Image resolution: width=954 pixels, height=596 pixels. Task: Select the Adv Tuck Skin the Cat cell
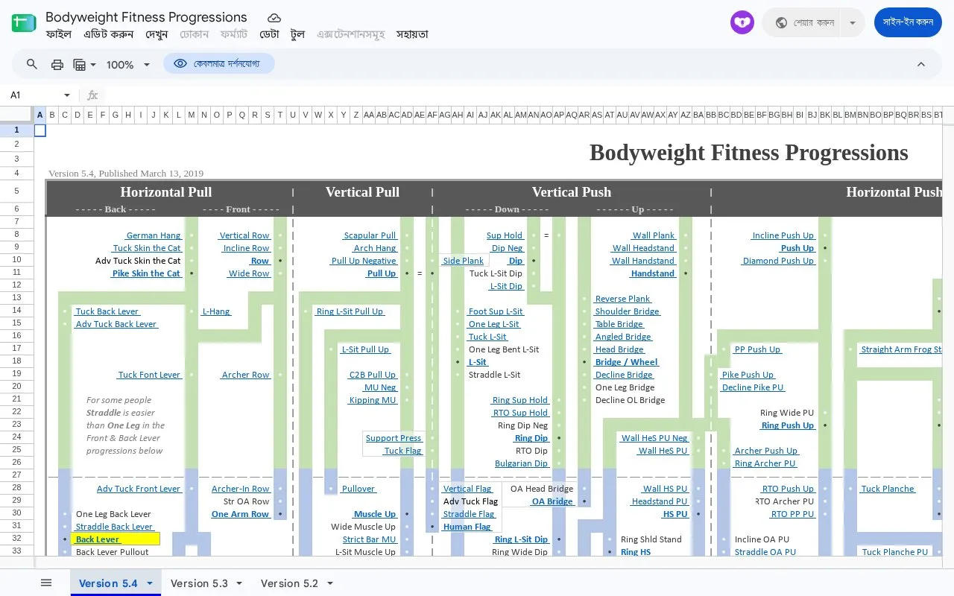pos(138,261)
